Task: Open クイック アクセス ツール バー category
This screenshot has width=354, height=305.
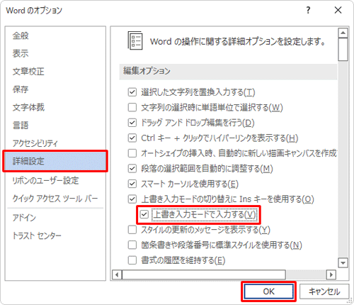Action: point(55,199)
